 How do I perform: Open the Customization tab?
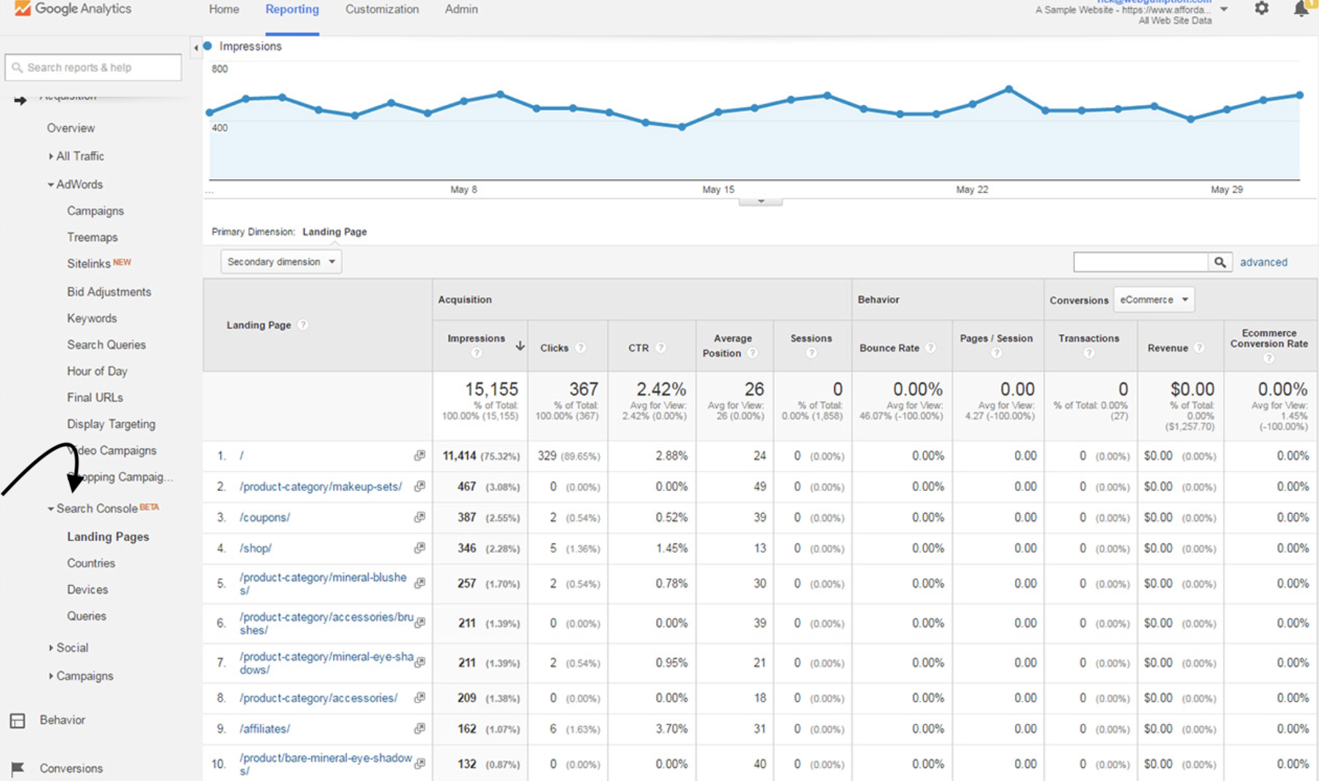[x=382, y=10]
